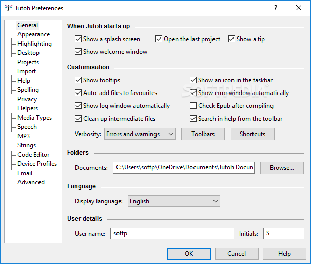This screenshot has height=264, width=311.
Task: Open the Helpers preferences page
Action: [28, 108]
